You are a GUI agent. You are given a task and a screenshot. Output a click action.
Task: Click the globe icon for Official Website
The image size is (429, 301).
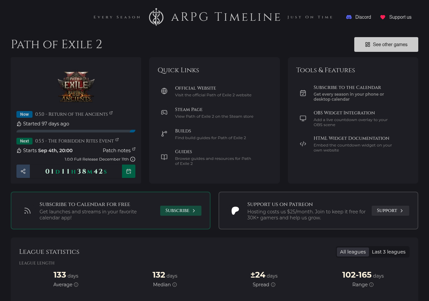(x=164, y=91)
